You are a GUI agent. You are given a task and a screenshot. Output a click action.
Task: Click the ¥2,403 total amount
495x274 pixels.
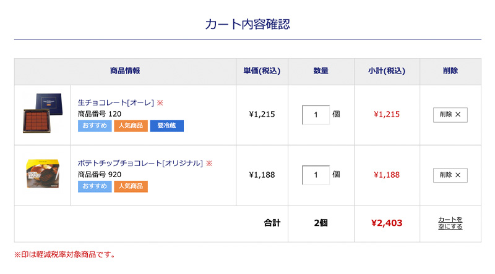(387, 223)
